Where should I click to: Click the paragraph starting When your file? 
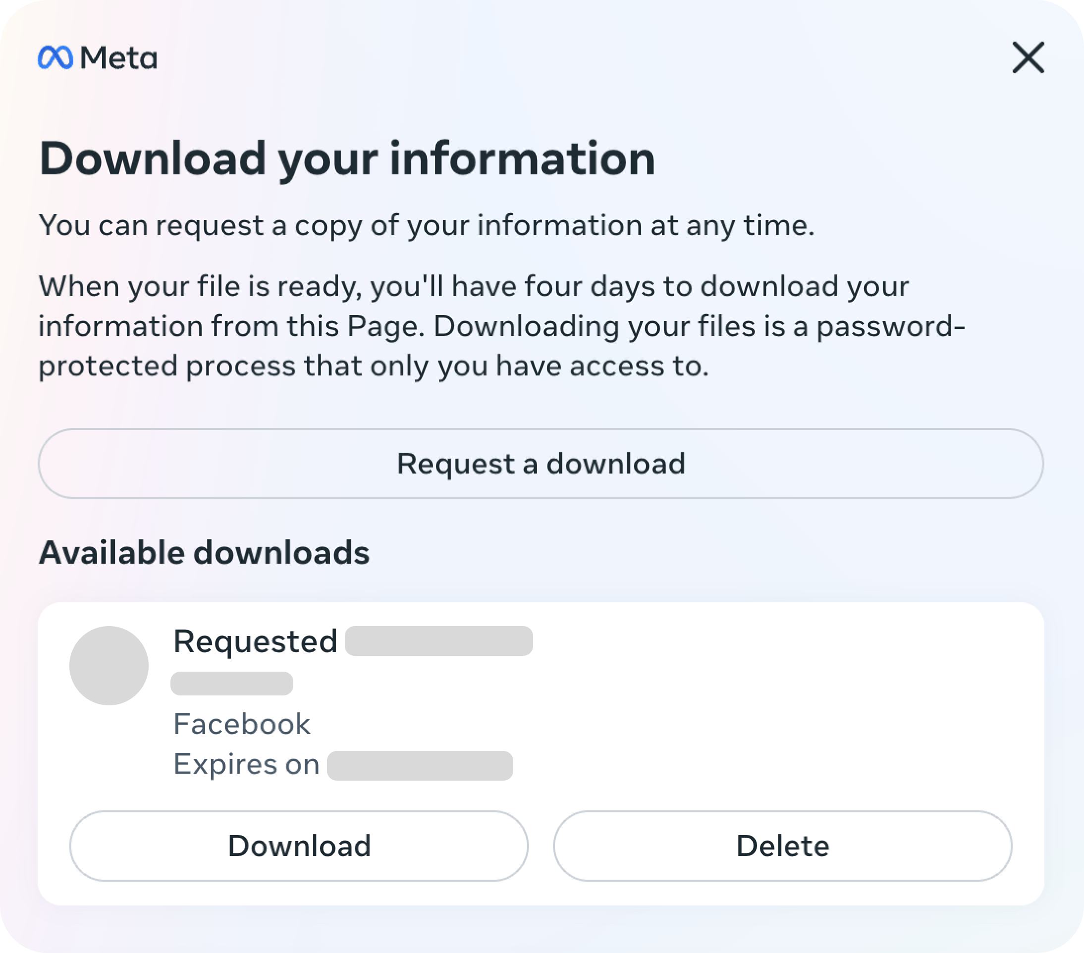tap(501, 325)
